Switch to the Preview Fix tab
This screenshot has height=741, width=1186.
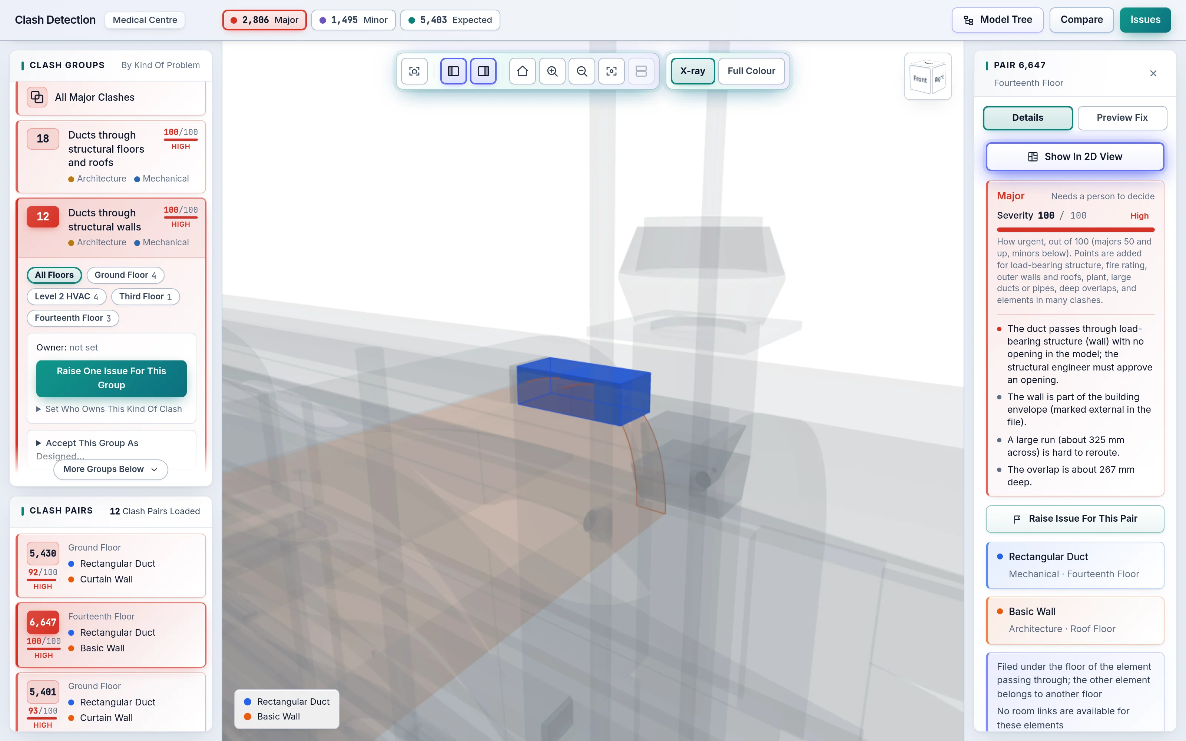(x=1122, y=118)
